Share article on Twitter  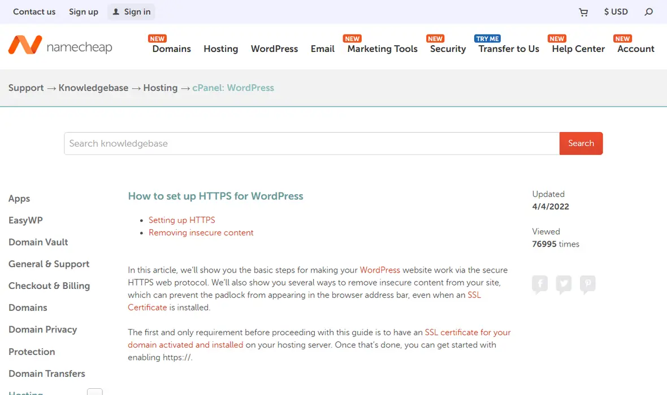pyautogui.click(x=564, y=284)
